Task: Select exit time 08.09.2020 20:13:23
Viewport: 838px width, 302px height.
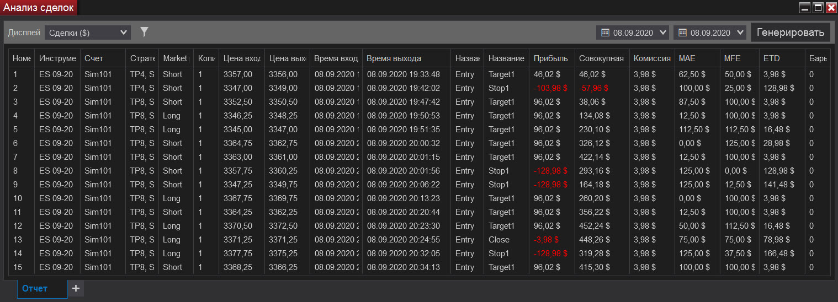Action: [x=403, y=198]
